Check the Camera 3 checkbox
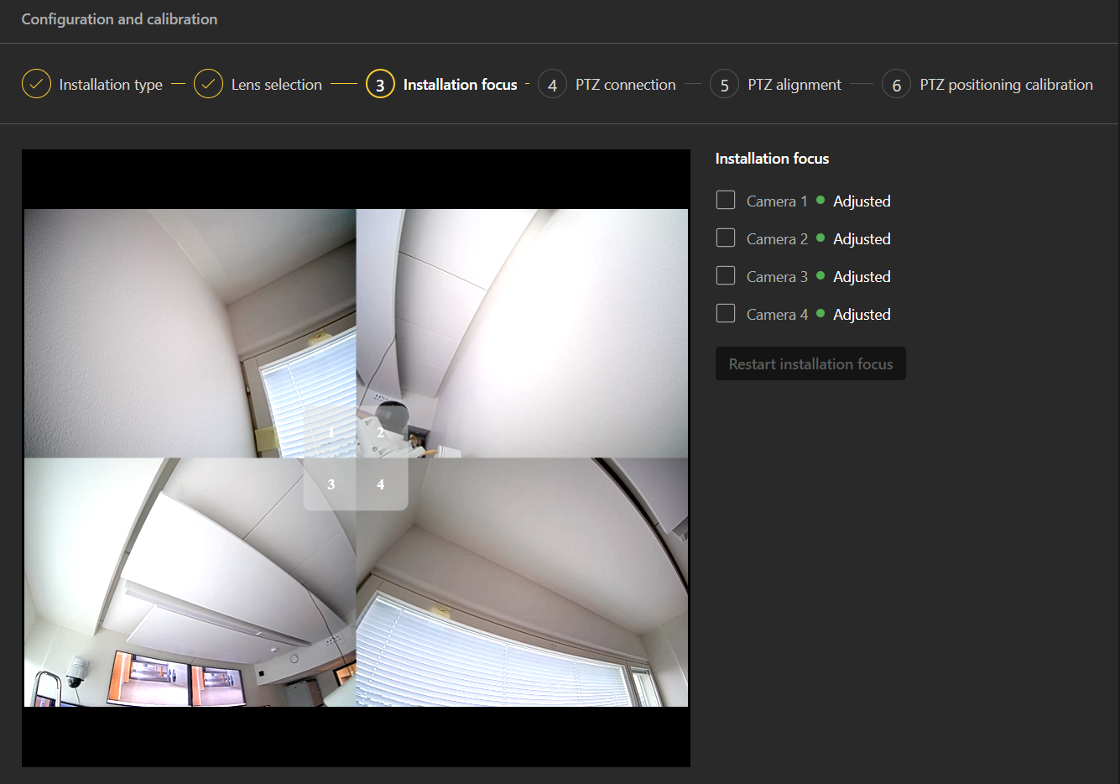 (x=726, y=275)
